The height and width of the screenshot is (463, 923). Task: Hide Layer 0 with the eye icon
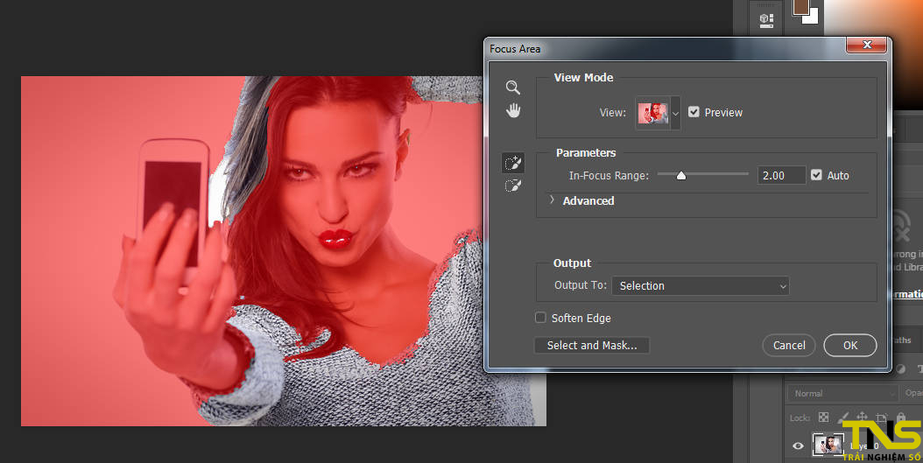coord(798,445)
